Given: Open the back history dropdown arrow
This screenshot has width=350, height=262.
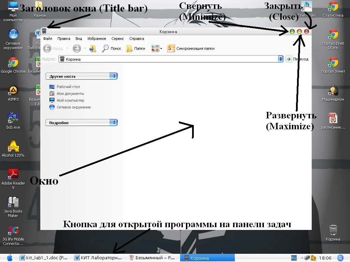Looking at the screenshot, I should coord(67,48).
